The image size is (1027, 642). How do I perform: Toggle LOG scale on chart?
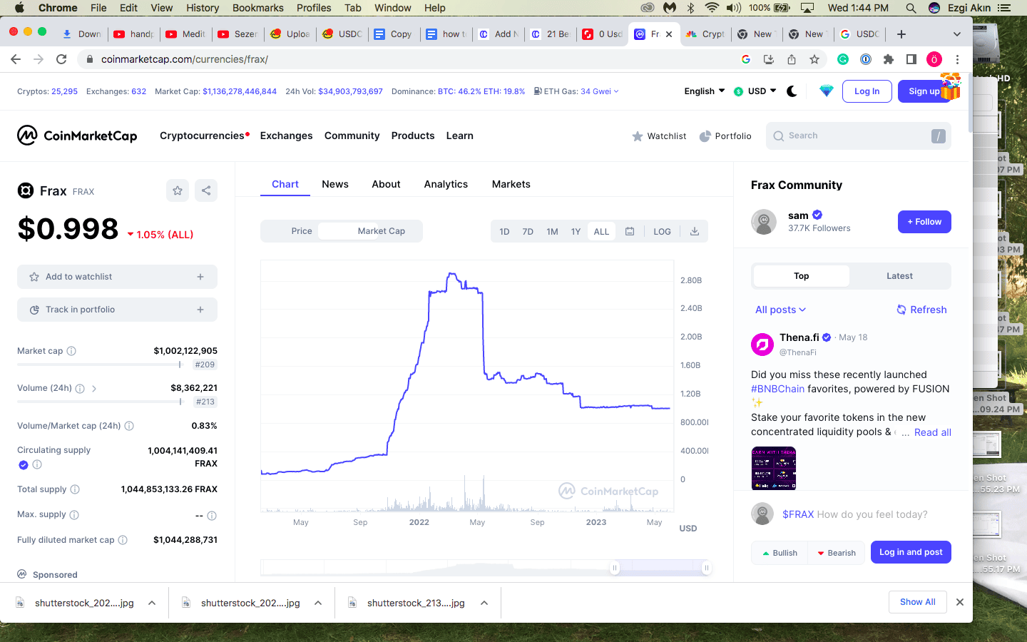[662, 231]
